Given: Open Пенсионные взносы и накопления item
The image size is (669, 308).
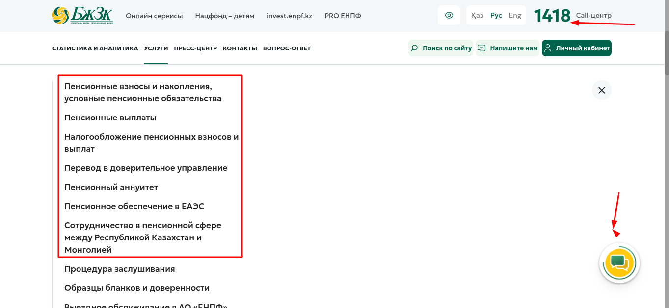Looking at the screenshot, I should click(143, 93).
